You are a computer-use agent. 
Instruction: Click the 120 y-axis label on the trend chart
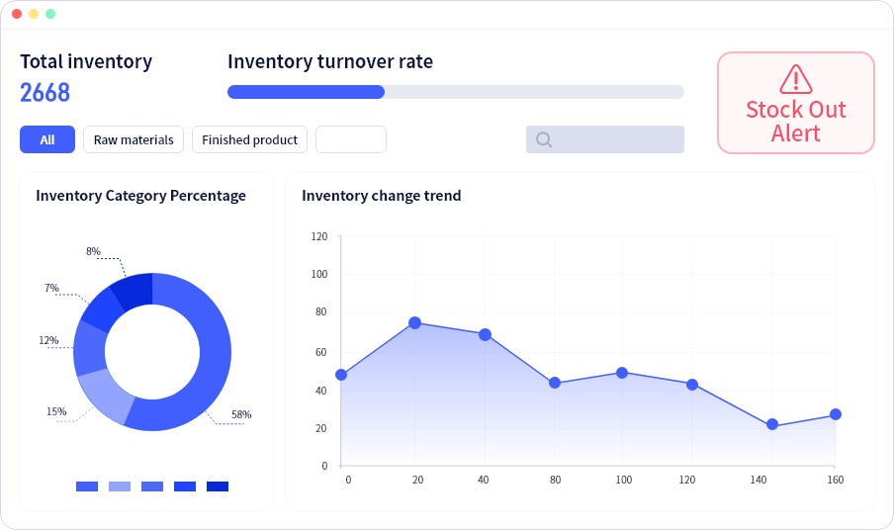coord(319,236)
